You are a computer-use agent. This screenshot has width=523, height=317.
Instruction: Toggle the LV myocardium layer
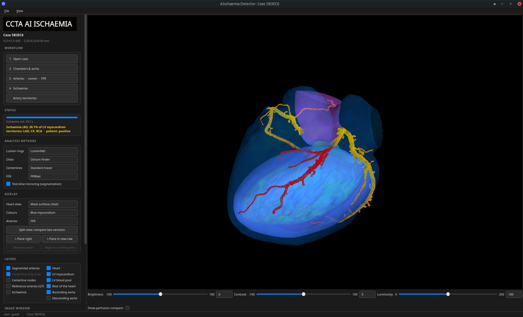[x=49, y=274]
